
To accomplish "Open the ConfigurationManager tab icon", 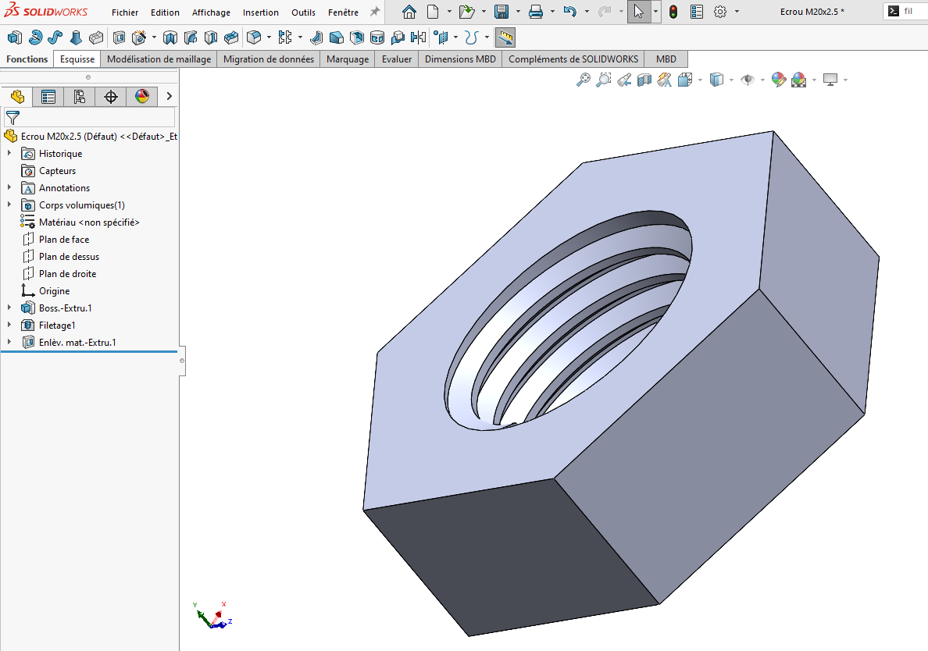I will coord(80,96).
